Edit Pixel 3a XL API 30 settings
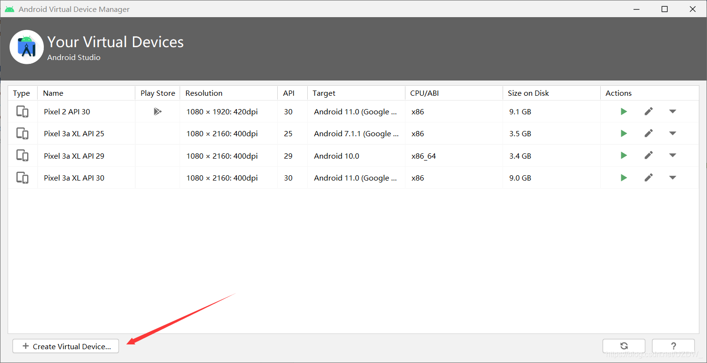The width and height of the screenshot is (707, 363). click(648, 178)
